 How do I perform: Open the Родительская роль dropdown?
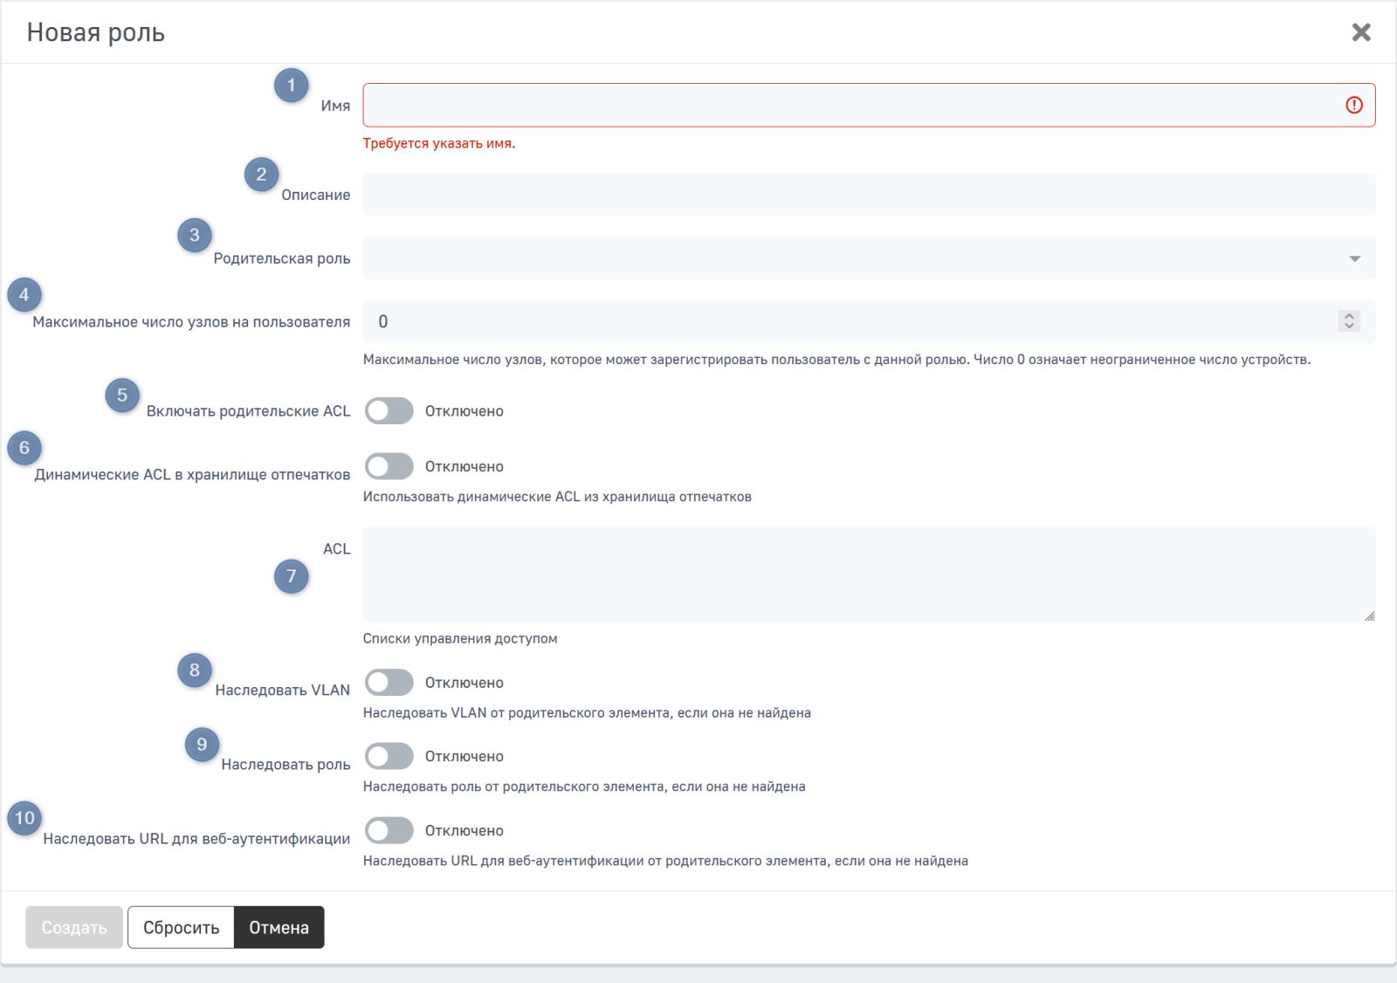click(868, 258)
